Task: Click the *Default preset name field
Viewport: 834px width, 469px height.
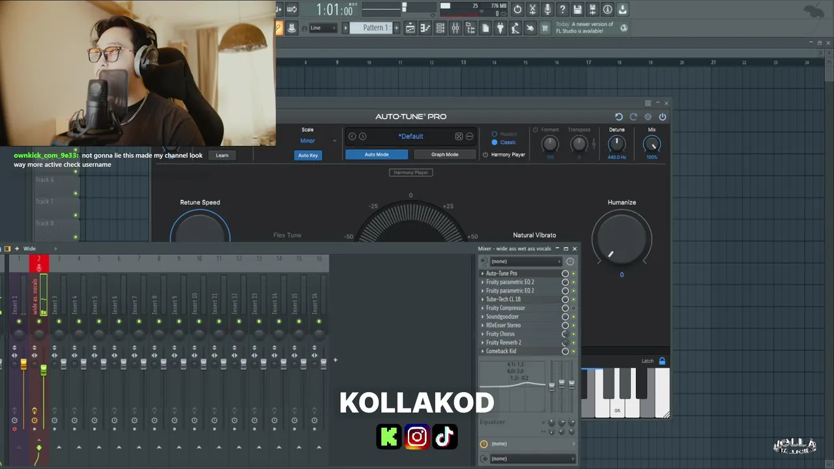Action: point(410,136)
